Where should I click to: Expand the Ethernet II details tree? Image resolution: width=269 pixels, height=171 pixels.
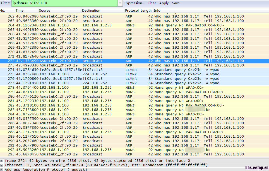(2, 165)
